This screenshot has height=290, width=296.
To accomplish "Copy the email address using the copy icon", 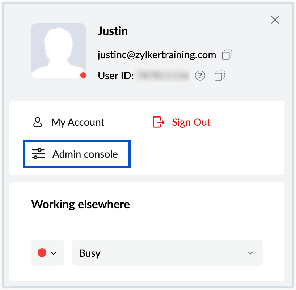I will point(227,54).
